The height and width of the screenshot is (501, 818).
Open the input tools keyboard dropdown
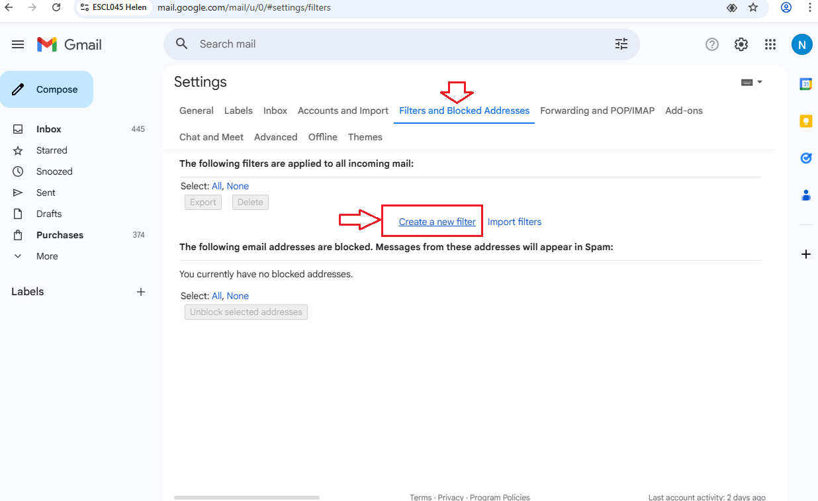[752, 82]
